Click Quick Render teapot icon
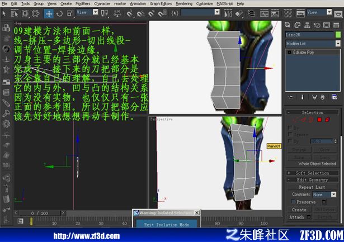The image size is (344, 242). [x=338, y=14]
